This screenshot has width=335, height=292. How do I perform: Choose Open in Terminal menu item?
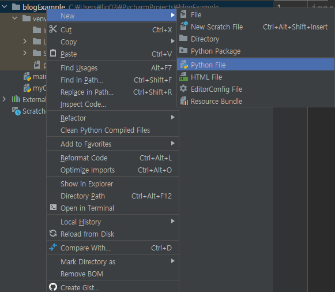112,208
